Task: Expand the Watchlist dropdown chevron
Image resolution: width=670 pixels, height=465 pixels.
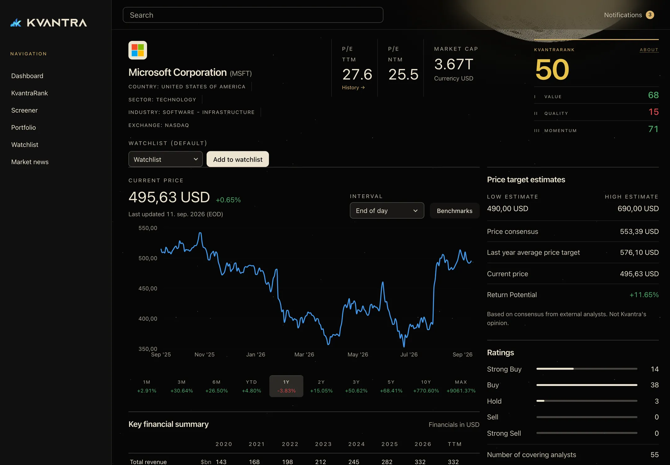Action: 196,159
